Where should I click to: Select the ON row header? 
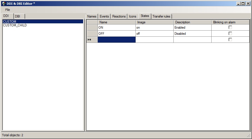tap(92, 28)
